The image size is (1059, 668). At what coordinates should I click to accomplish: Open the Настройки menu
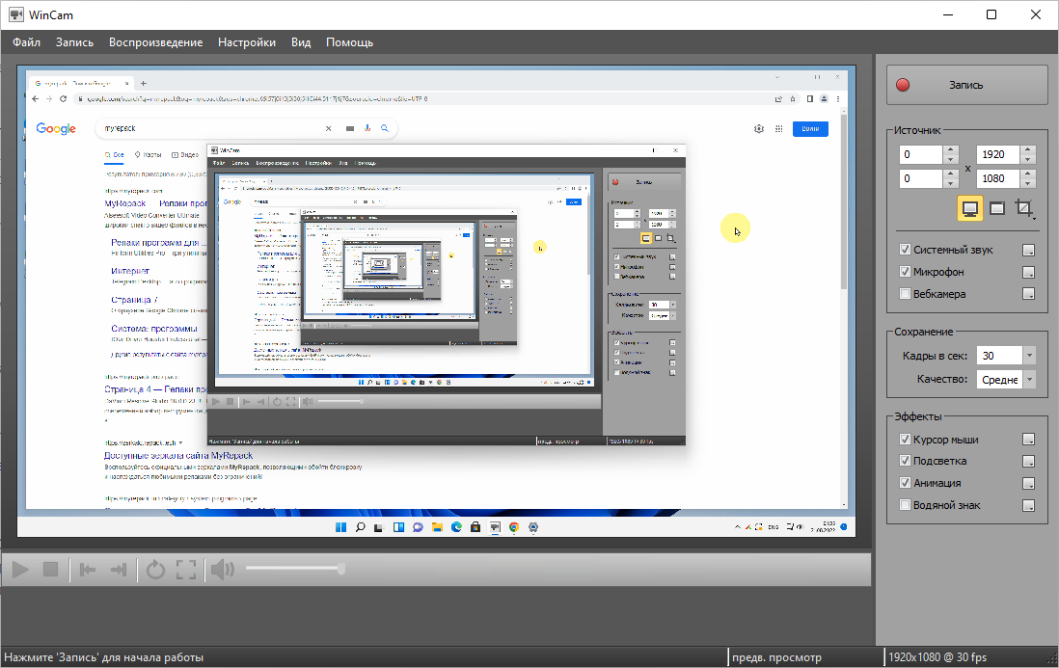pos(246,42)
